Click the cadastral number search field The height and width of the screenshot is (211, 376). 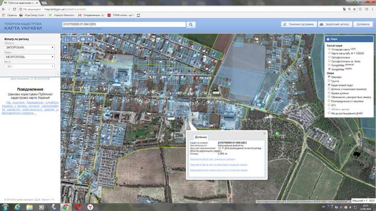(x=123, y=24)
